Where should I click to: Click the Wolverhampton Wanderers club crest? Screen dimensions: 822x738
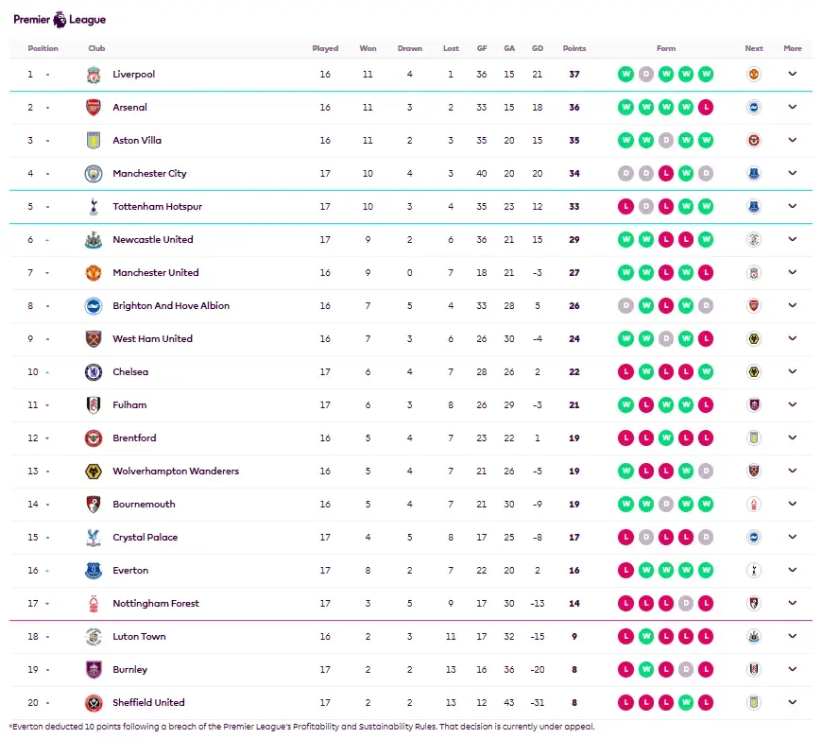coord(94,472)
